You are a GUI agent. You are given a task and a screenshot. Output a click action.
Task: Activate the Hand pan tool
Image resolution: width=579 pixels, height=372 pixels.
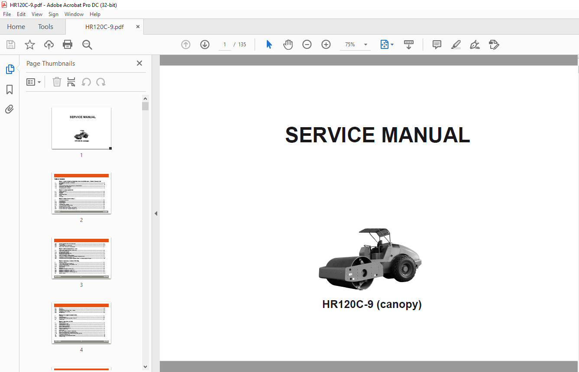tap(288, 45)
